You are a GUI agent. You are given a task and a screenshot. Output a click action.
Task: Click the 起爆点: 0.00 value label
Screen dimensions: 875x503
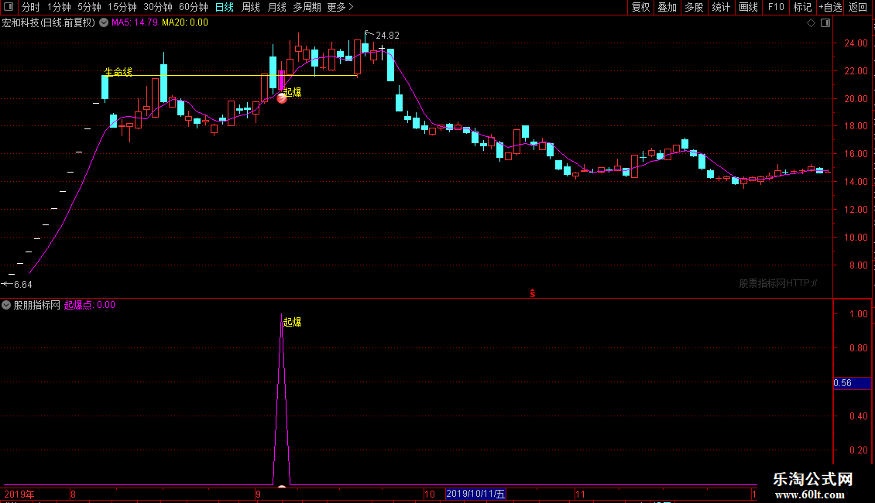(x=90, y=305)
